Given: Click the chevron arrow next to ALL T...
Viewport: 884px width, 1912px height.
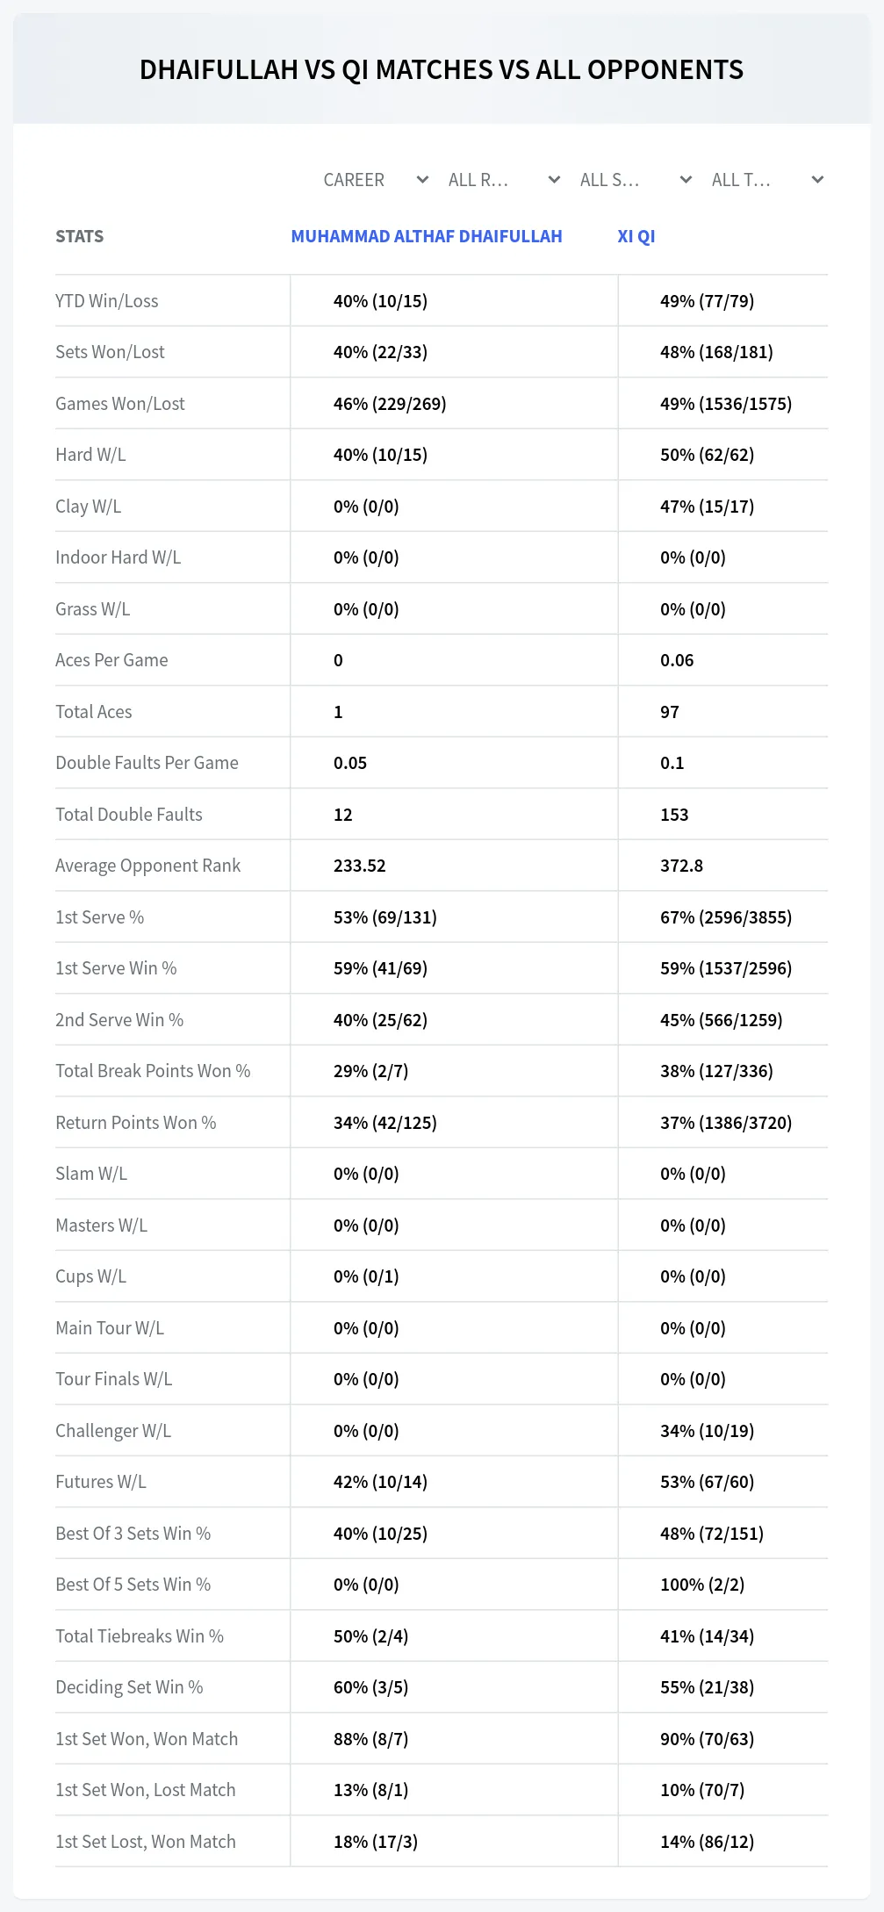Looking at the screenshot, I should click(x=817, y=180).
